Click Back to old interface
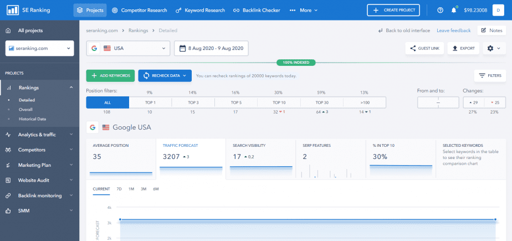 point(405,30)
